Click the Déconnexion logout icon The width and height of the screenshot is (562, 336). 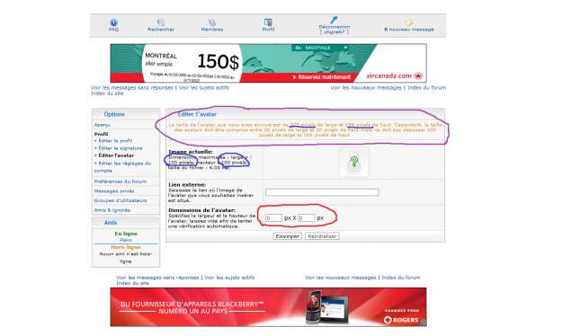(x=334, y=20)
